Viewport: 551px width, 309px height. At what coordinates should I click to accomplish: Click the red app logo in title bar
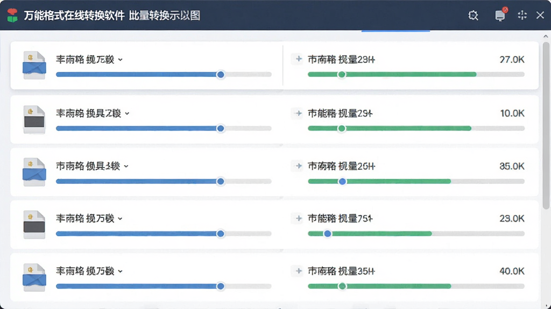tap(12, 16)
